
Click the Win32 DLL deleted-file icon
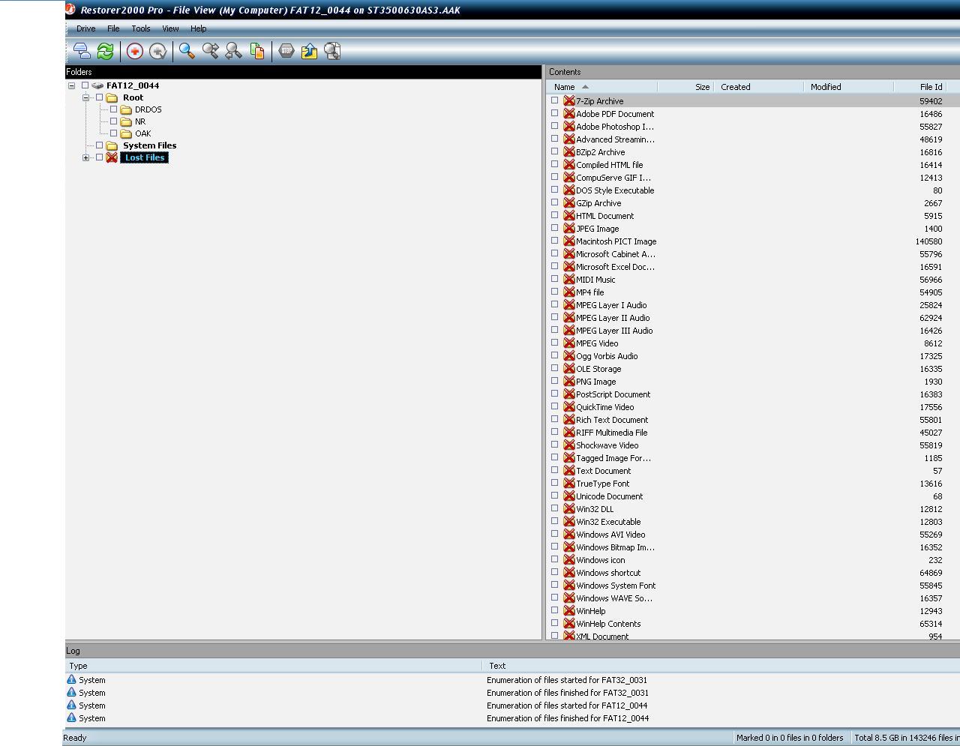pyautogui.click(x=569, y=509)
